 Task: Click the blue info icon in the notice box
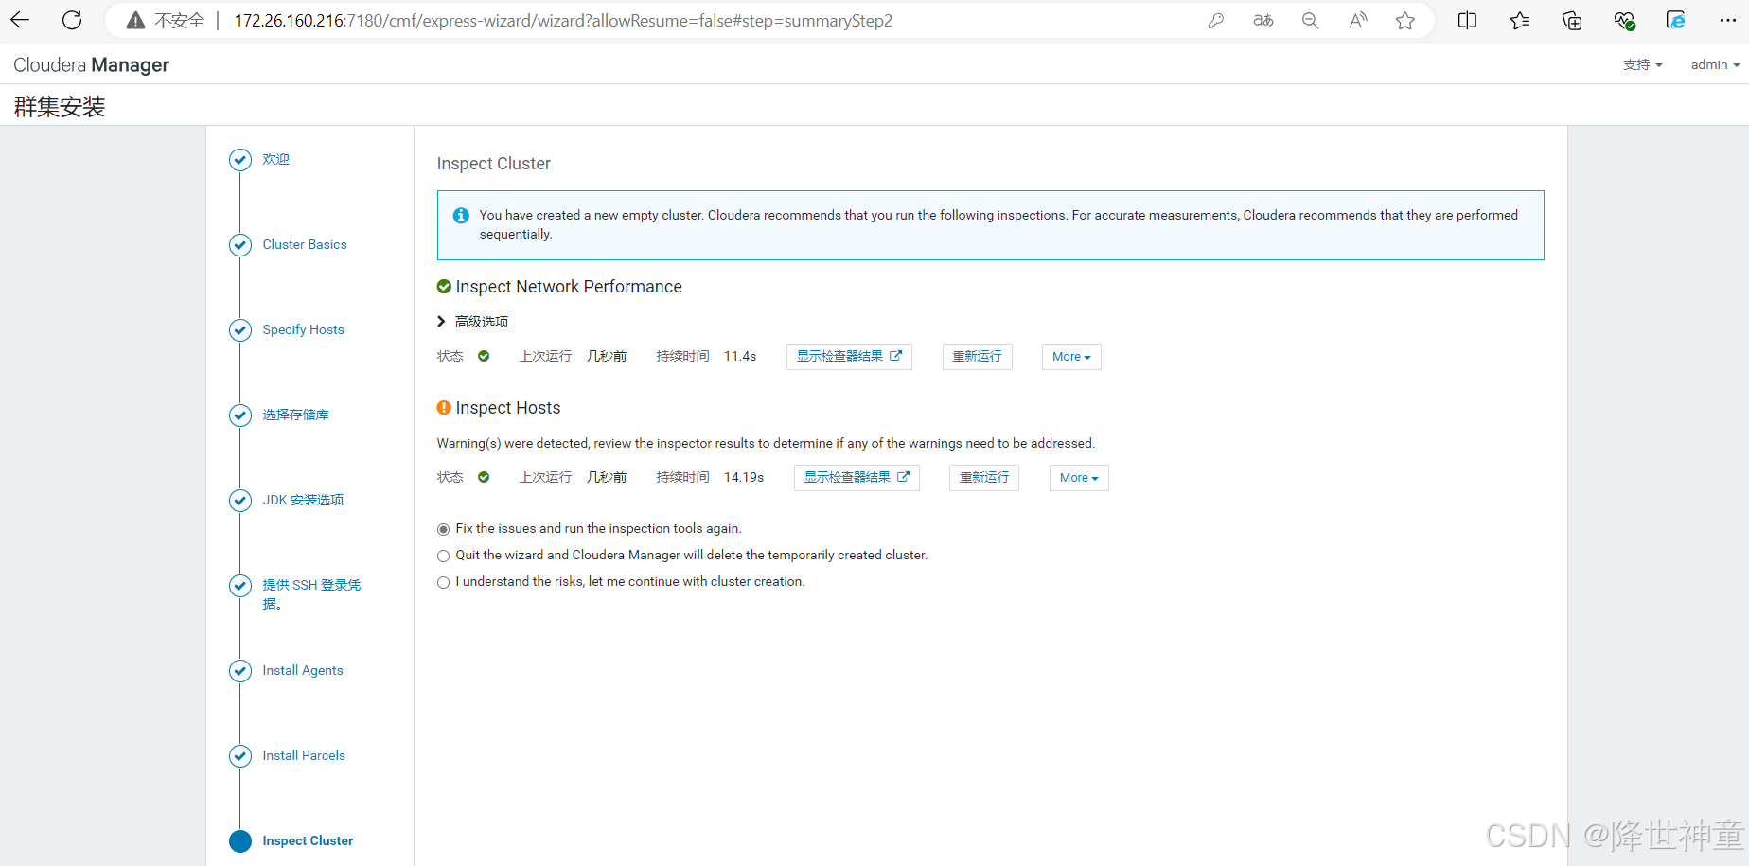point(461,216)
